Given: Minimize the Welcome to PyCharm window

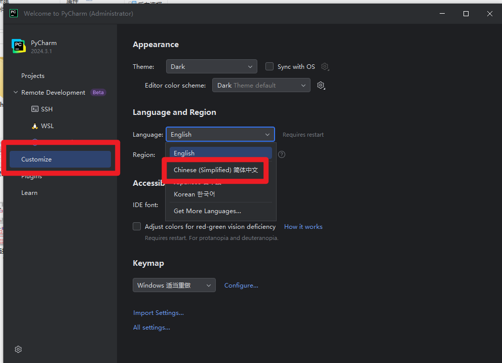Looking at the screenshot, I should coord(442,14).
